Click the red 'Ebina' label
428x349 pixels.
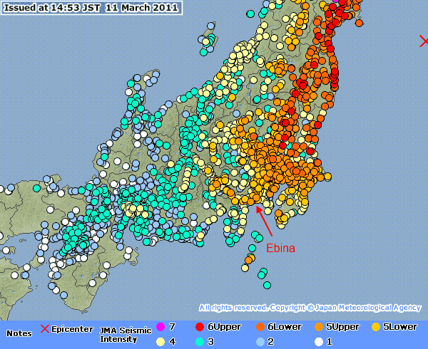280,248
